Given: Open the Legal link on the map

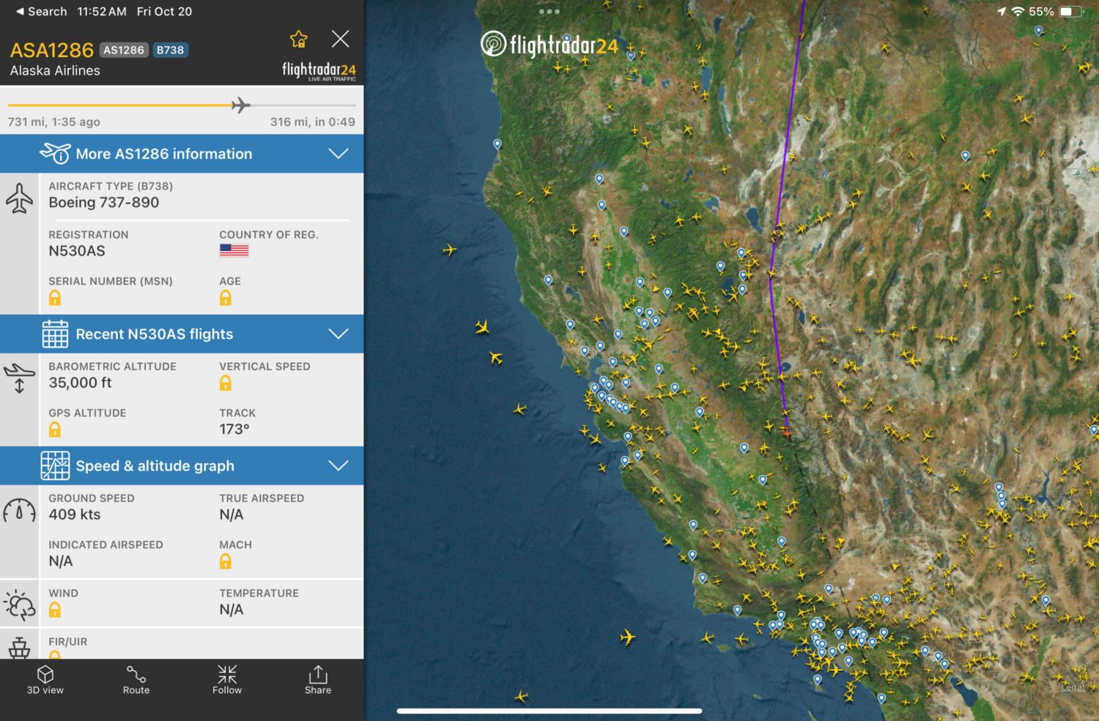Looking at the screenshot, I should click(1072, 687).
